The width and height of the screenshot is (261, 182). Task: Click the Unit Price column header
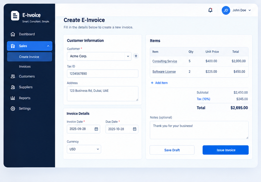[x=212, y=52]
